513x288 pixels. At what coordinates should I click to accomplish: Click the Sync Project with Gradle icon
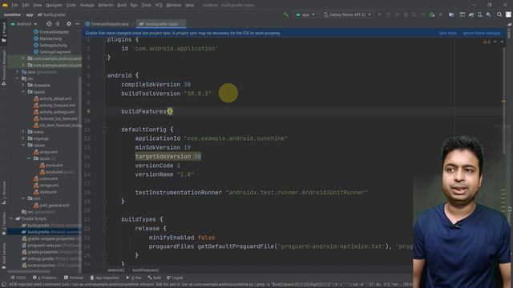[471, 14]
